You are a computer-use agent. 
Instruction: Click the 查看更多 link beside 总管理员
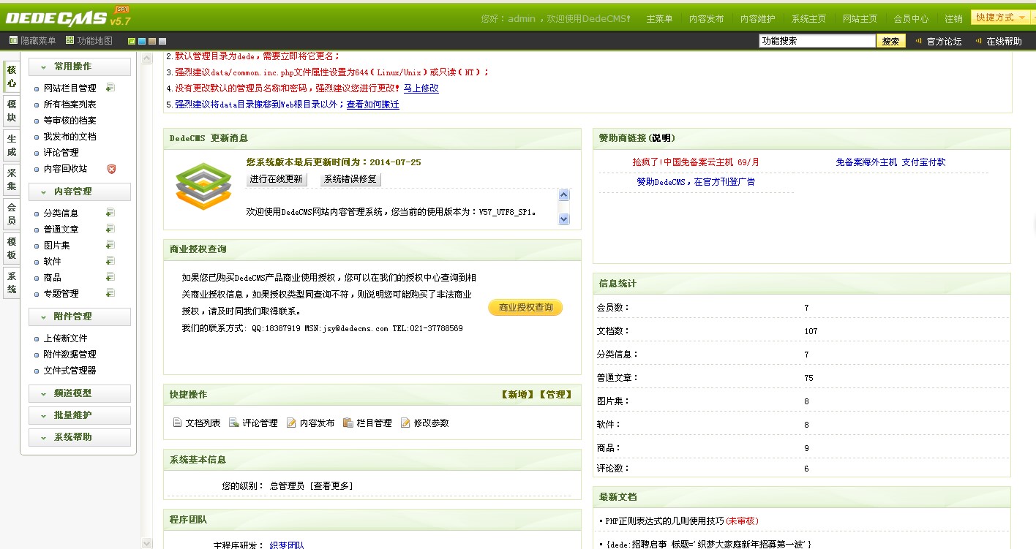pyautogui.click(x=331, y=486)
